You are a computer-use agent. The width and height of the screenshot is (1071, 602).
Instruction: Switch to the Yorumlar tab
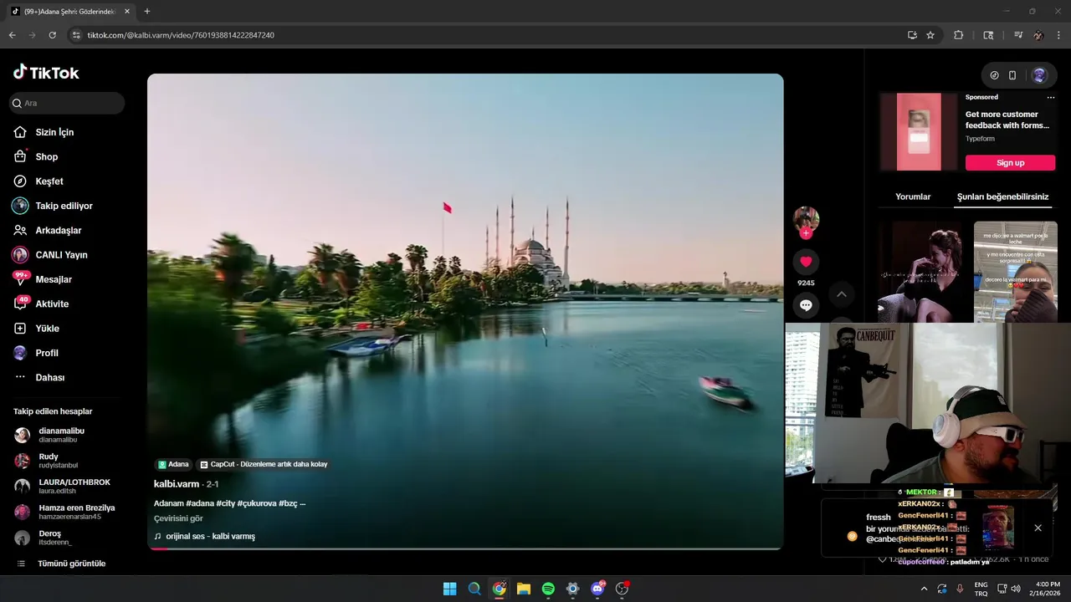913,197
